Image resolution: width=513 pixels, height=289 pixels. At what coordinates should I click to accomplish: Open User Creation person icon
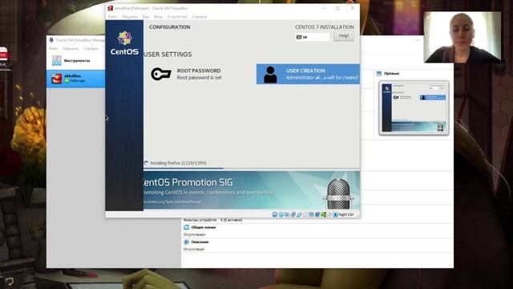pos(270,75)
